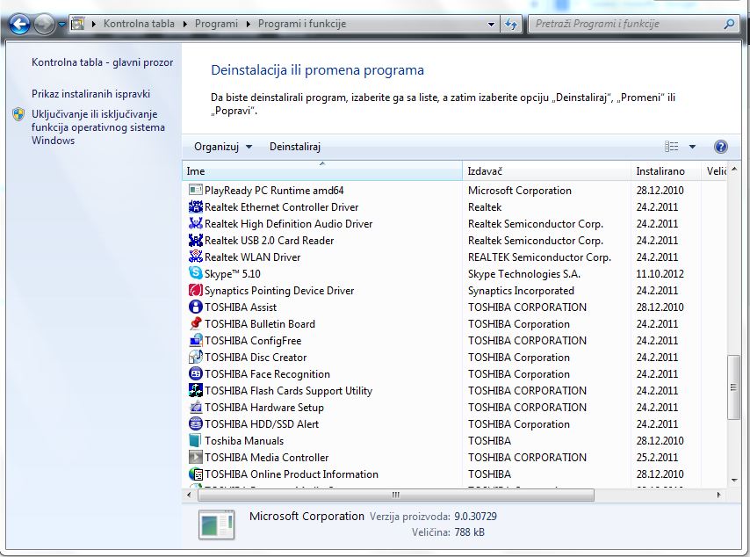The image size is (750, 557).
Task: Go back with the blue Back arrow
Action: [19, 24]
